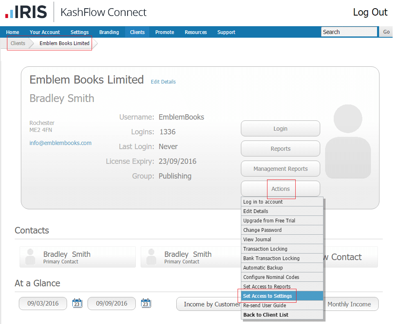The height and width of the screenshot is (324, 393).
Task: Click the Edit Details link
Action: 163,82
